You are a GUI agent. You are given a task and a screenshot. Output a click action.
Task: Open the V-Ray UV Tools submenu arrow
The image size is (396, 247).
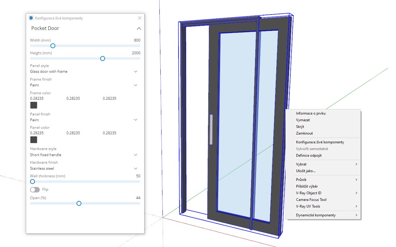coord(356,206)
